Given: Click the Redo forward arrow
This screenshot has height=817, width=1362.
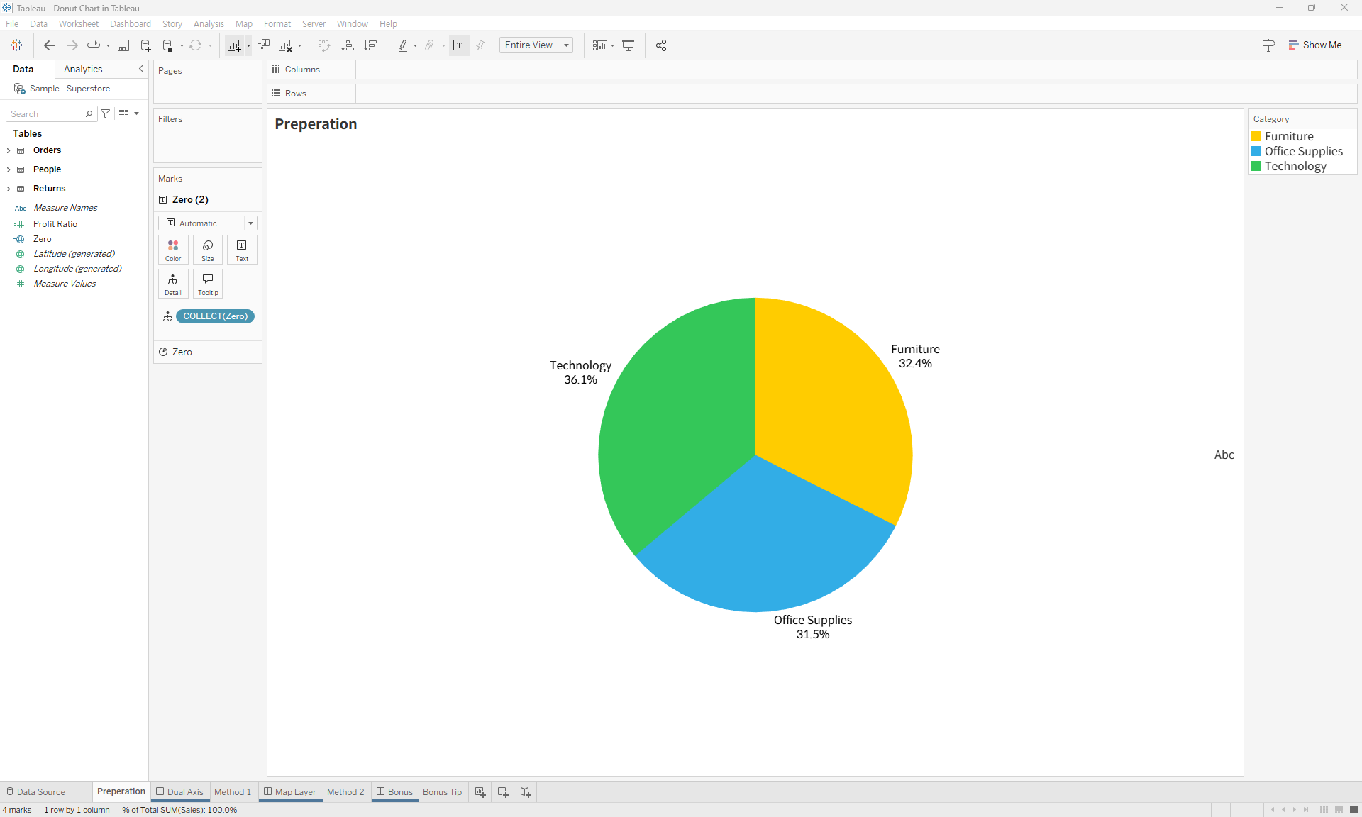Looking at the screenshot, I should (72, 45).
